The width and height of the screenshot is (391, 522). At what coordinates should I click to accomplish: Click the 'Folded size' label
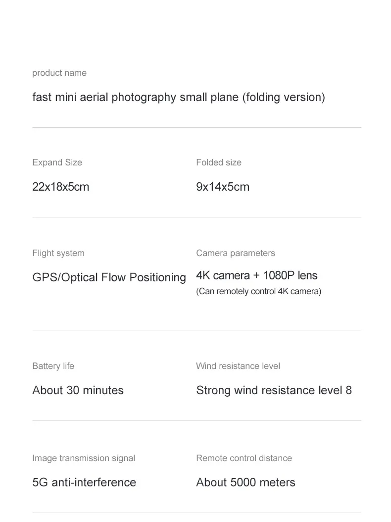(219, 162)
